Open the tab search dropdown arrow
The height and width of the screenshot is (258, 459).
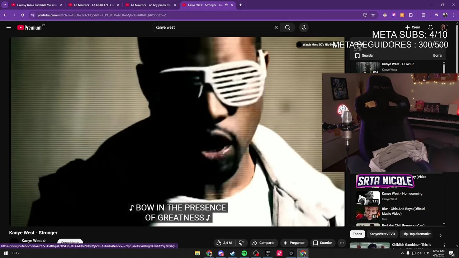[5, 5]
